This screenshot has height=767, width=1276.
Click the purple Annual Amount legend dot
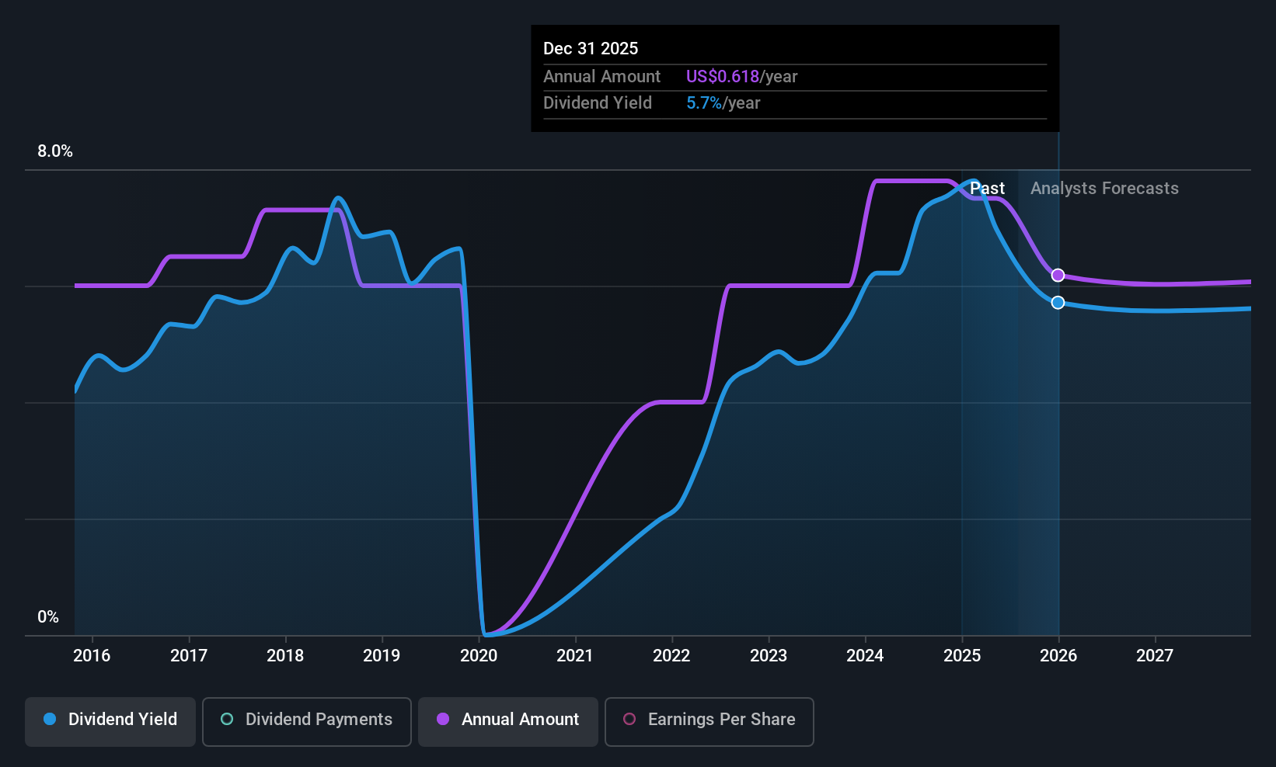pyautogui.click(x=441, y=720)
